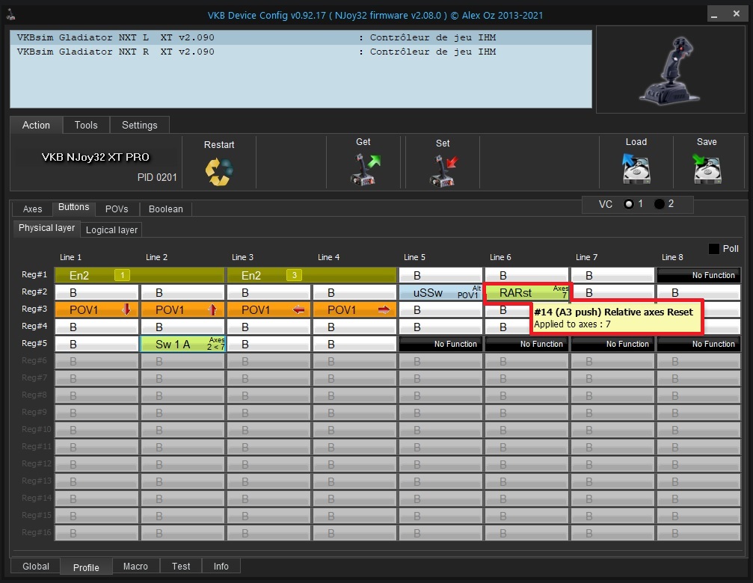Click Reg#5 Line 1 B cell
The width and height of the screenshot is (753, 583).
[x=97, y=344]
